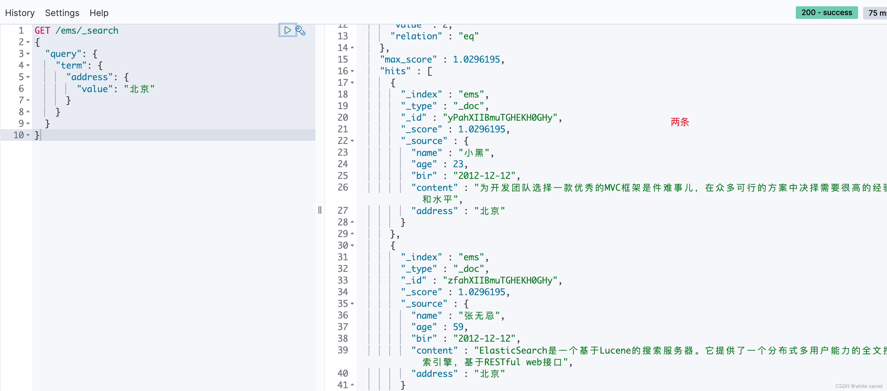
Task: Click the 200 - success status badge
Action: [826, 12]
